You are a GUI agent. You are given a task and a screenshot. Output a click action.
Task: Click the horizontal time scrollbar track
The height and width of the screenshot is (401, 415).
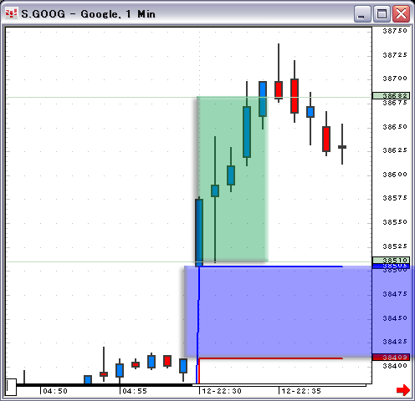pos(191,385)
